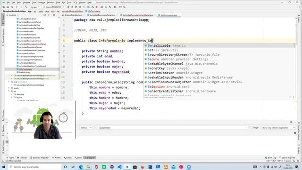Click the Sync/Reload toolbar icon
Viewport: 302px width, 170px height.
[12, 7]
